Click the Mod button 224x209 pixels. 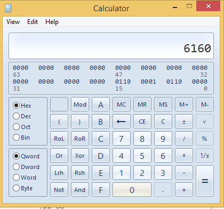coord(80,104)
